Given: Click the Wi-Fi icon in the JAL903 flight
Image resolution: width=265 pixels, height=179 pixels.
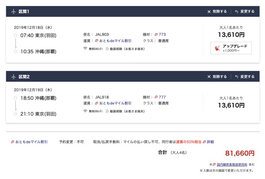Looking at the screenshot, I should [85, 49].
